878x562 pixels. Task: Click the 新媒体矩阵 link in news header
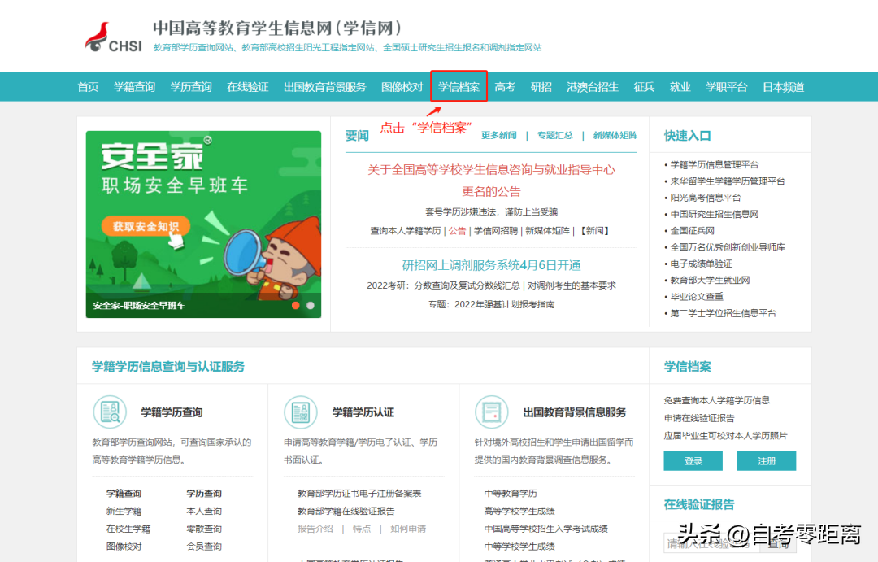coord(615,135)
